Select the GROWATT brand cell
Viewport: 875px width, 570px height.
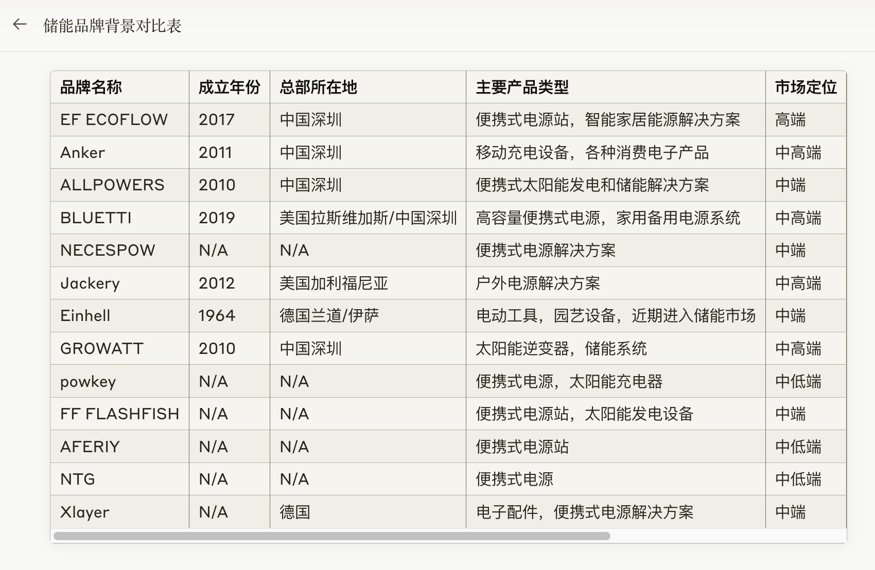pos(120,348)
